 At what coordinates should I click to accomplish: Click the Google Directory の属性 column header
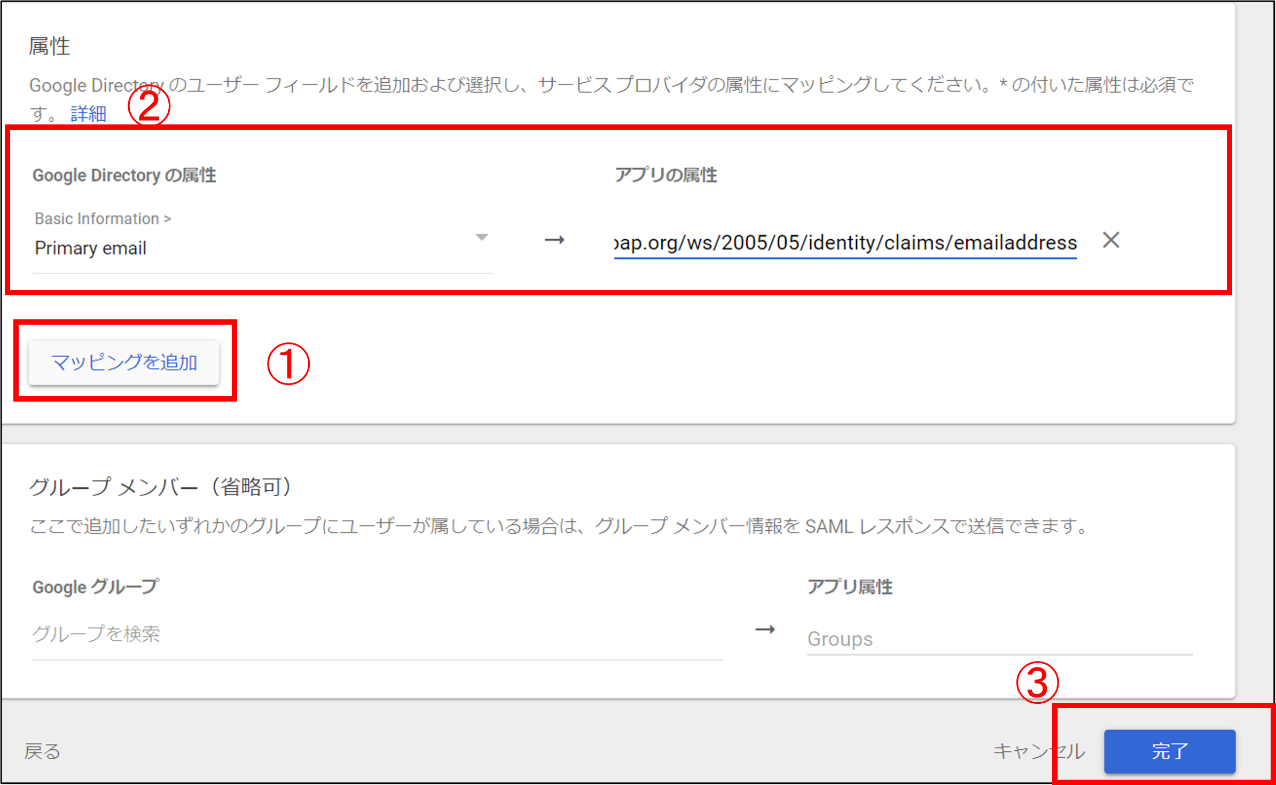click(x=124, y=175)
